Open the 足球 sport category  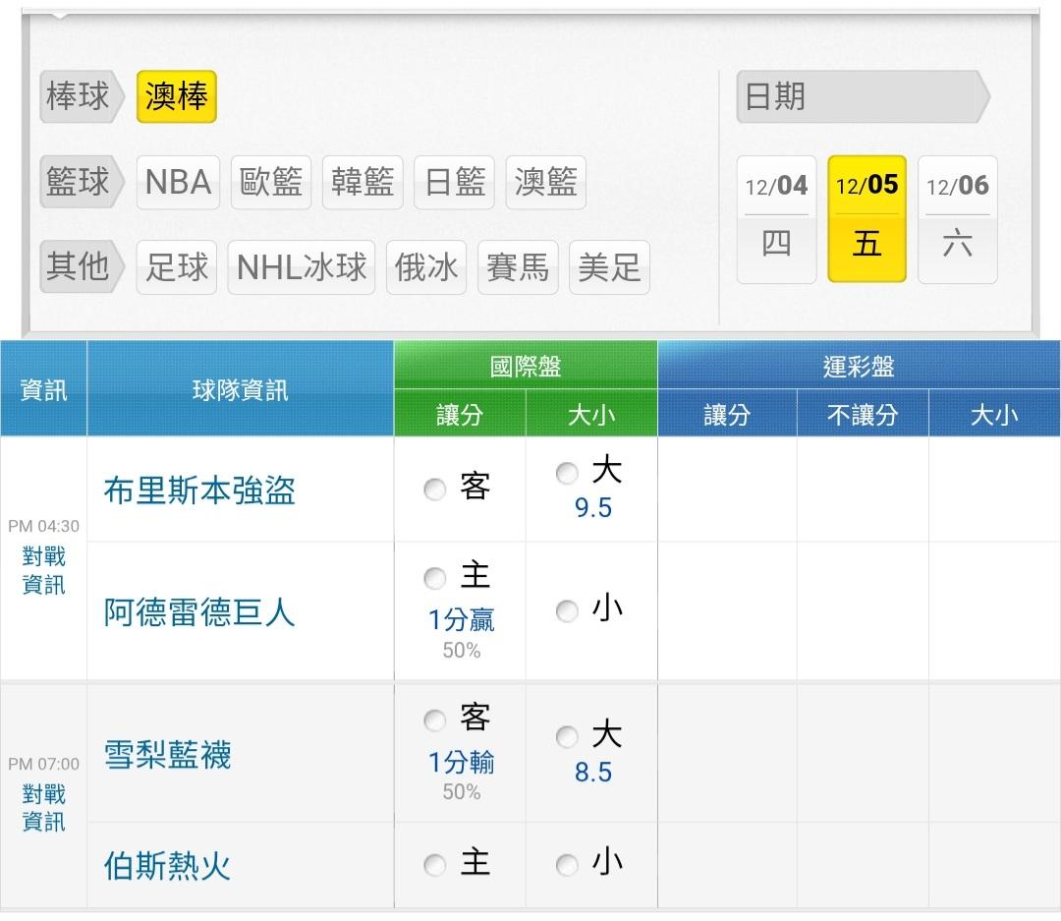tap(177, 267)
